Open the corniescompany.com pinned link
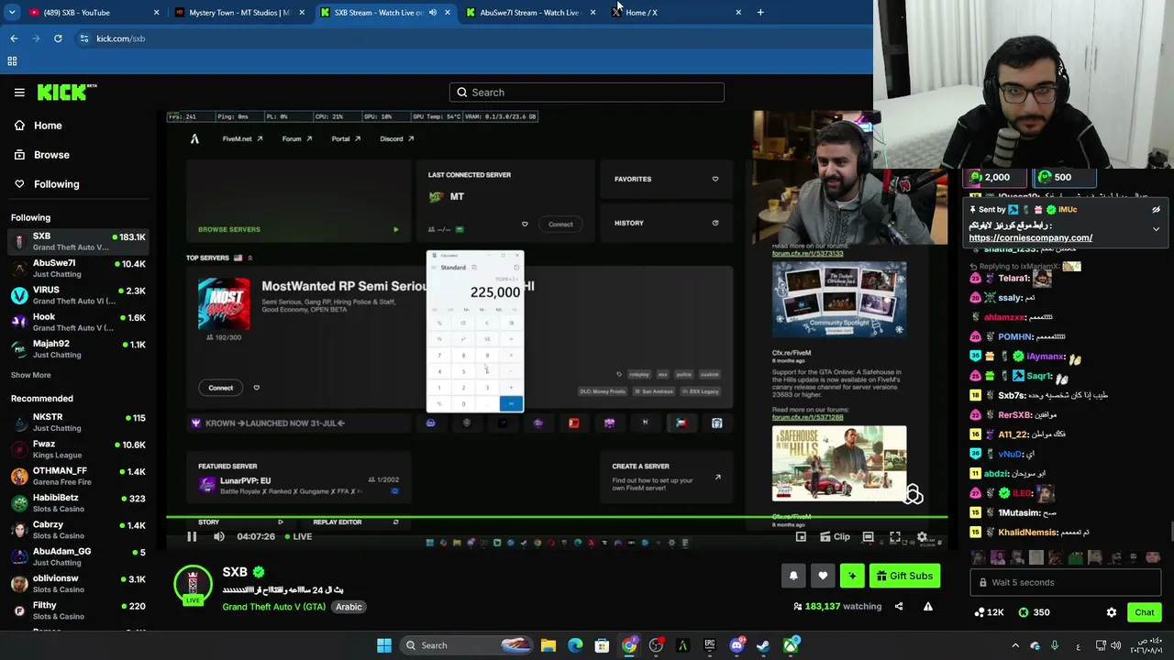The height and width of the screenshot is (660, 1174). pyautogui.click(x=1030, y=237)
